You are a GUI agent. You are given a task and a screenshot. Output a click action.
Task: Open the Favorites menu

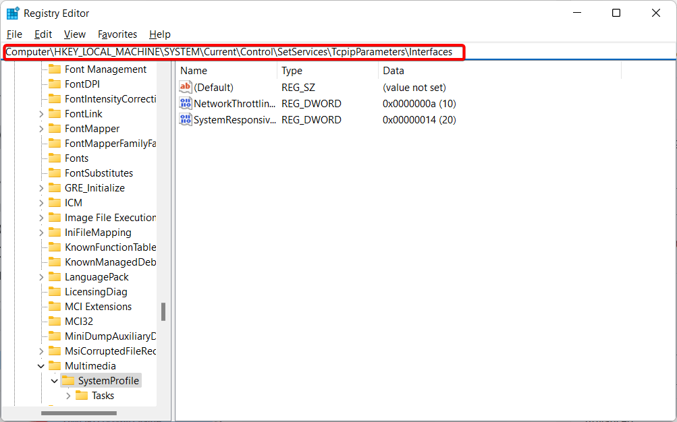click(x=117, y=34)
